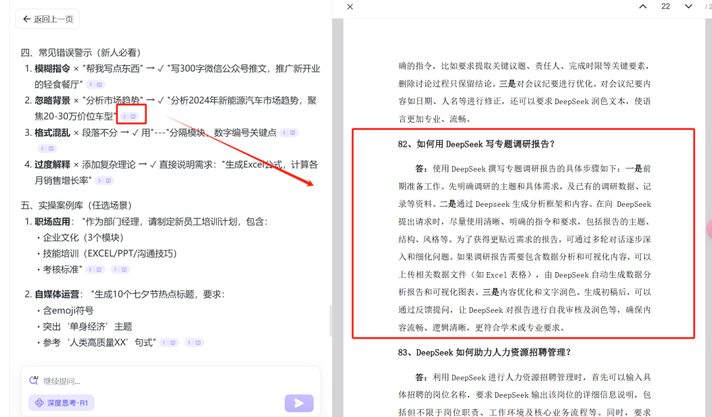Open second citation badge 1 after 句式
Screen dimensions: 712x417
tap(194, 343)
